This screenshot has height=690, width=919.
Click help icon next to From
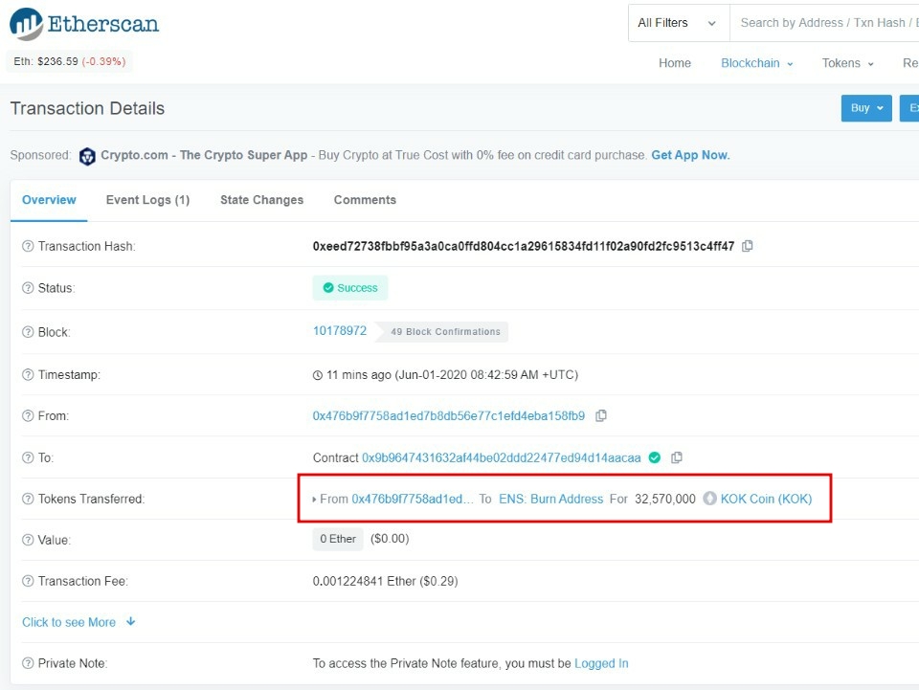[28, 416]
